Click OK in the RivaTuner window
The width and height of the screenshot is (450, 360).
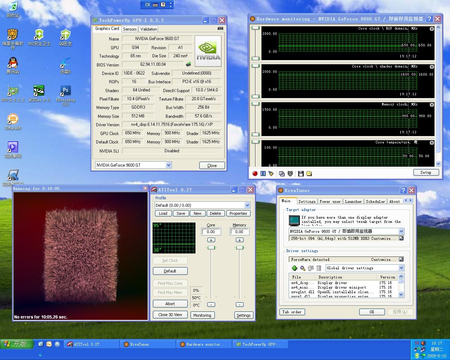pyautogui.click(x=372, y=312)
